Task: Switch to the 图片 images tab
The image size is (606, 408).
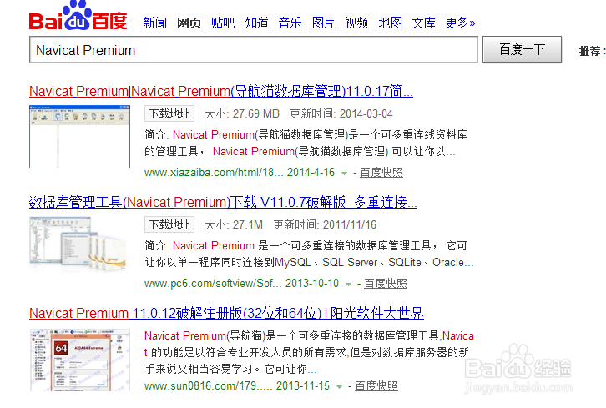Action: pyautogui.click(x=324, y=23)
